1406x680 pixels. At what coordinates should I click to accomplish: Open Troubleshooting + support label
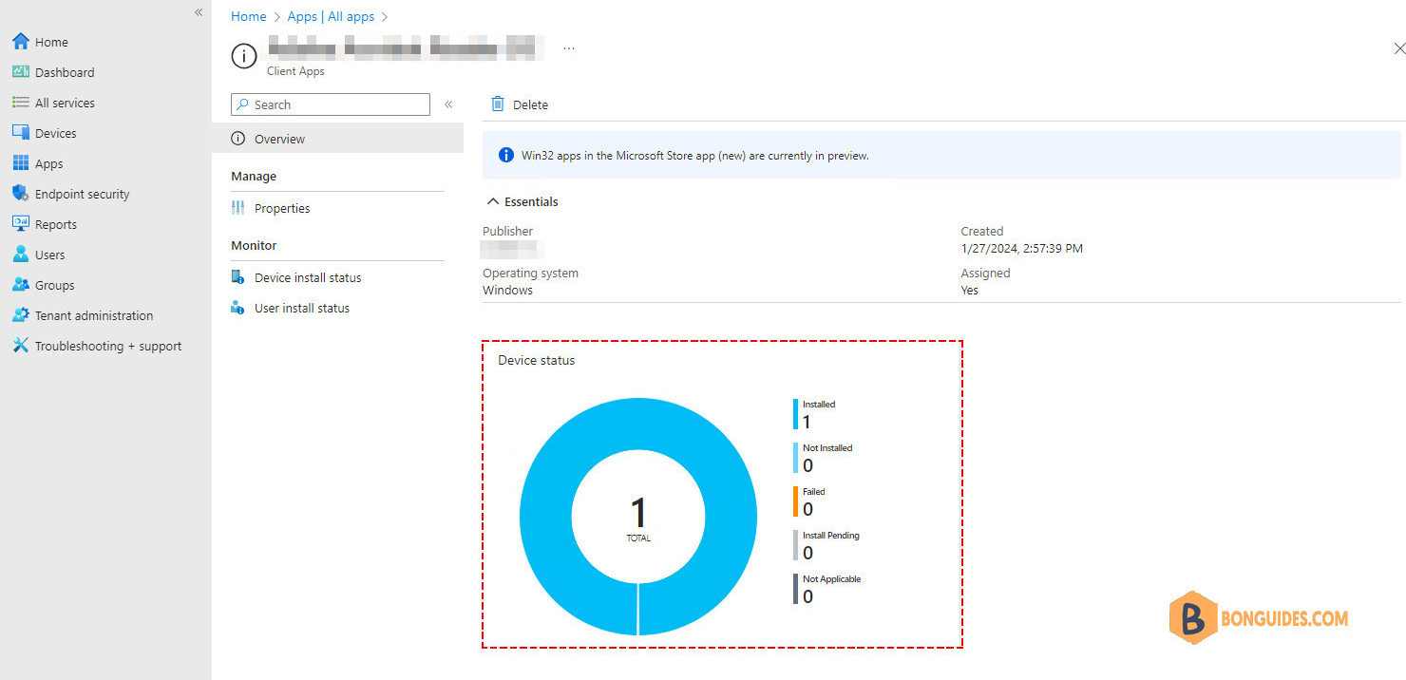click(x=108, y=346)
